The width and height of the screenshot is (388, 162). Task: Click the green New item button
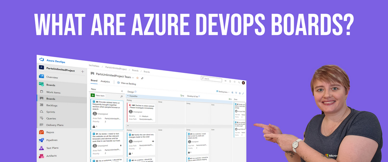[x=93, y=95]
